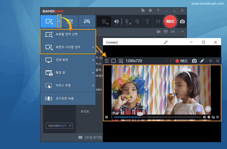227x149 pixels.
Task: Select HDMI device recording mode
Action: (x=70, y=22)
